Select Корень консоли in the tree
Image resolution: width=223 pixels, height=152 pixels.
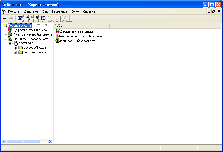[x=20, y=26]
